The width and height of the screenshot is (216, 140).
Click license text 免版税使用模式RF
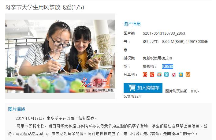point(158,58)
